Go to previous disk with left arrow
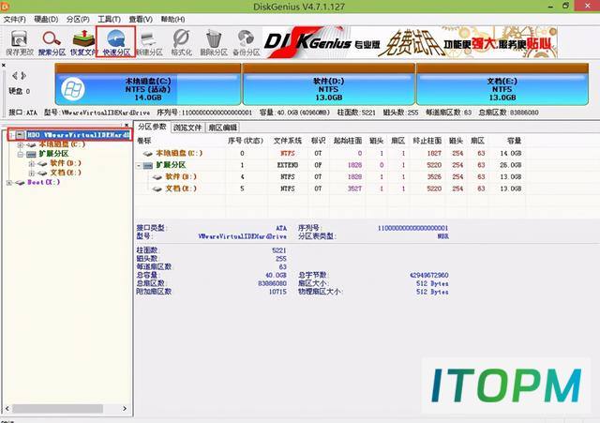 tap(15, 76)
